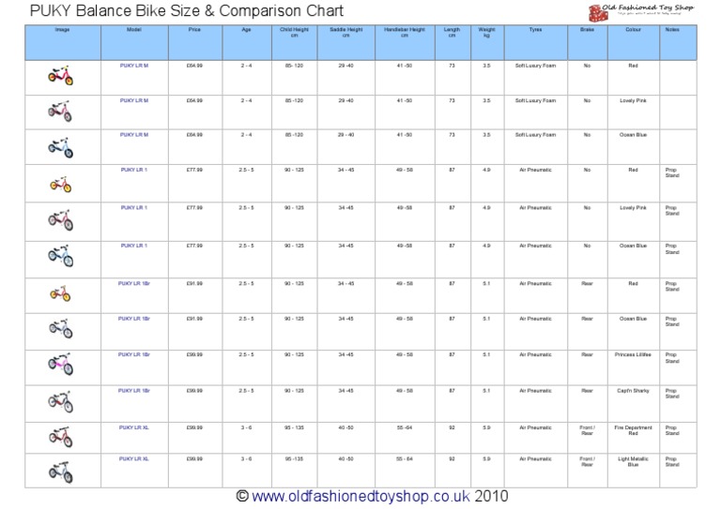Click the red PUKY LR 1Br bike image
The width and height of the screenshot is (721, 509).
click(x=60, y=293)
